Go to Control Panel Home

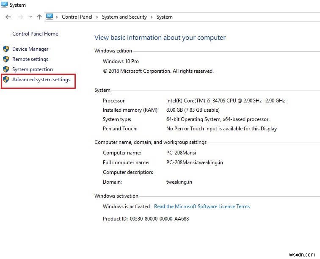click(x=35, y=34)
